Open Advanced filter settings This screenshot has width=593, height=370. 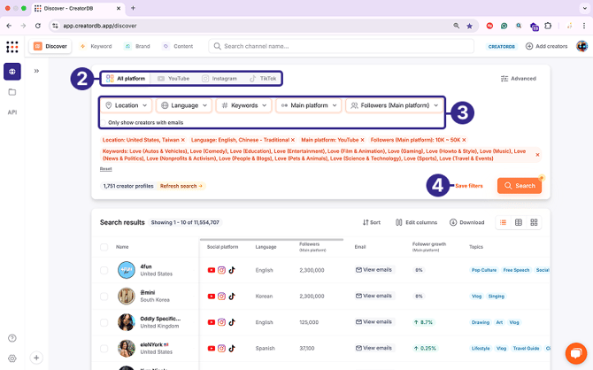pos(519,78)
